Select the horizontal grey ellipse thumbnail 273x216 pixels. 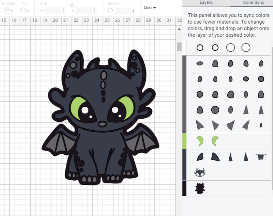coord(200,63)
